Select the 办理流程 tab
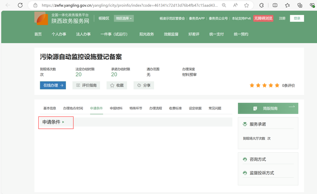 [x=155, y=108]
